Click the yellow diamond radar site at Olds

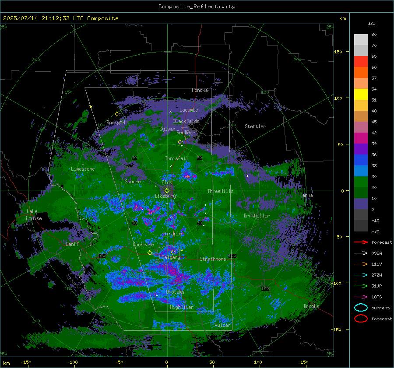point(167,191)
